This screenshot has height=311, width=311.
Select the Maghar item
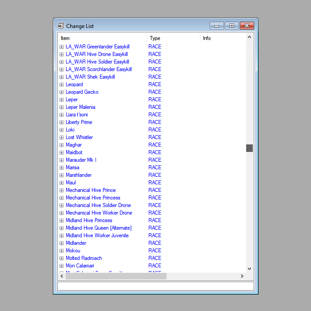74,145
